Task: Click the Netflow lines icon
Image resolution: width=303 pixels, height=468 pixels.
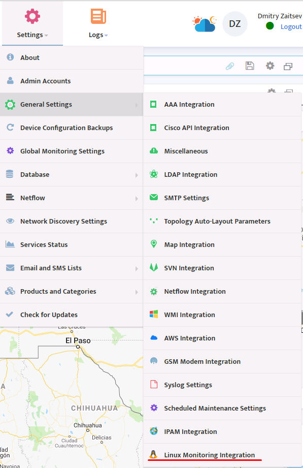Action: [10, 197]
